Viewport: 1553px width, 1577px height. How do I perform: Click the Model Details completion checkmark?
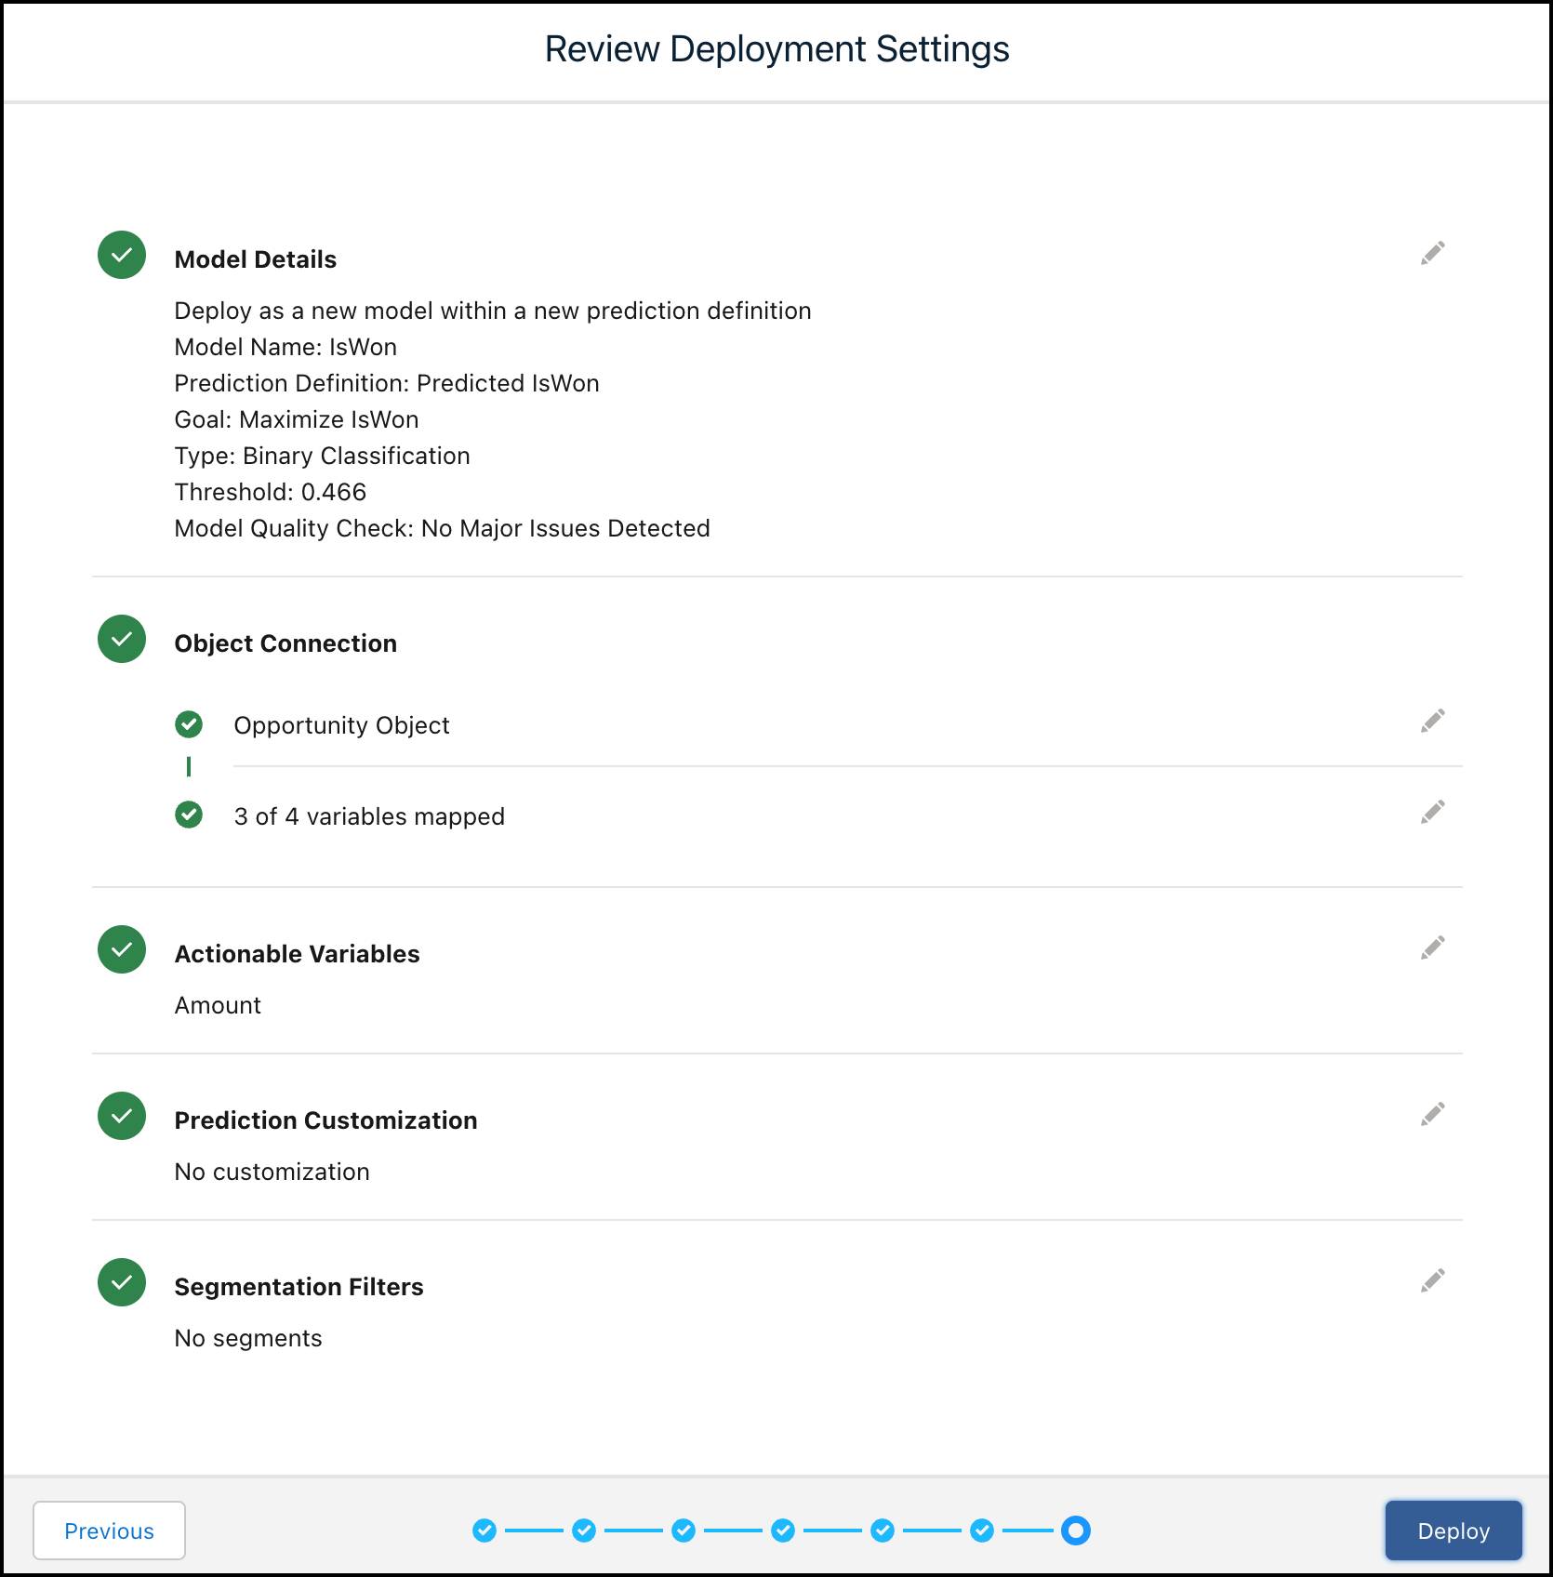click(121, 254)
